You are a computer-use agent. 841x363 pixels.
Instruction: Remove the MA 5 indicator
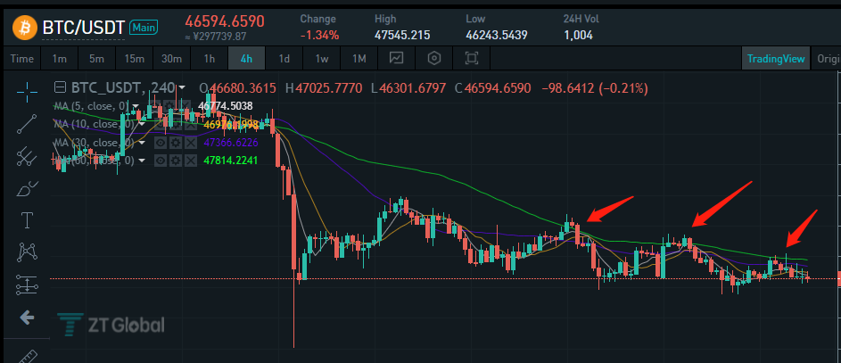(x=185, y=105)
